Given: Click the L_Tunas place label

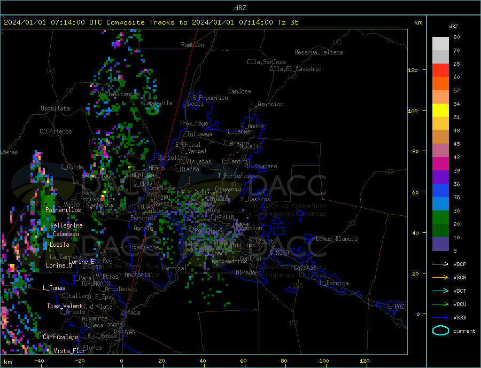Looking at the screenshot, I should 54,288.
